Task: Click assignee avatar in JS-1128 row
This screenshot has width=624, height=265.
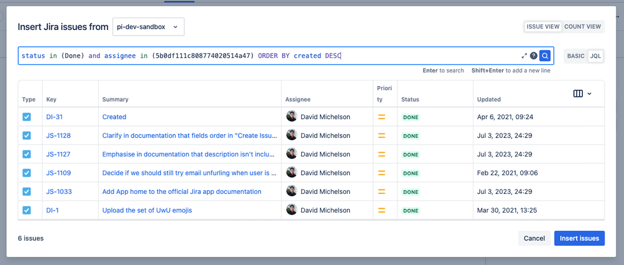Action: (x=292, y=135)
